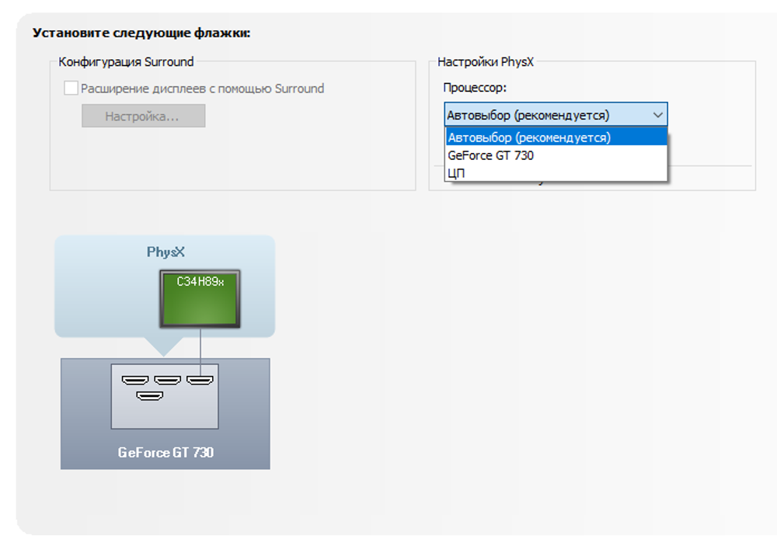Click the middle top-row port icon
Screen dimensions: 777x553
tap(168, 380)
